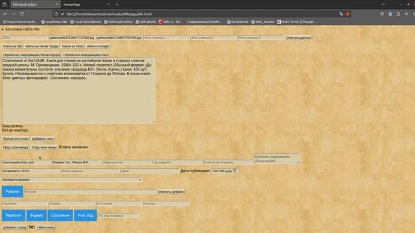Open the extensions puzzle icon
The width and height of the screenshot is (415, 233).
point(398,14)
